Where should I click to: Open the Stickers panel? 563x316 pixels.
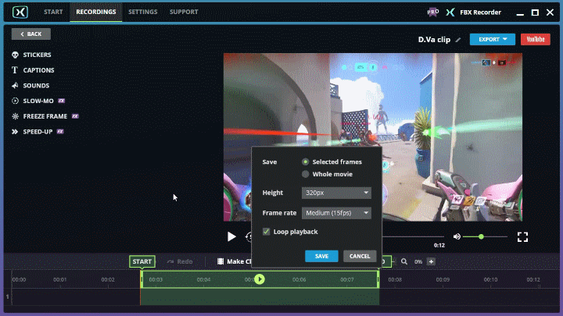31,55
